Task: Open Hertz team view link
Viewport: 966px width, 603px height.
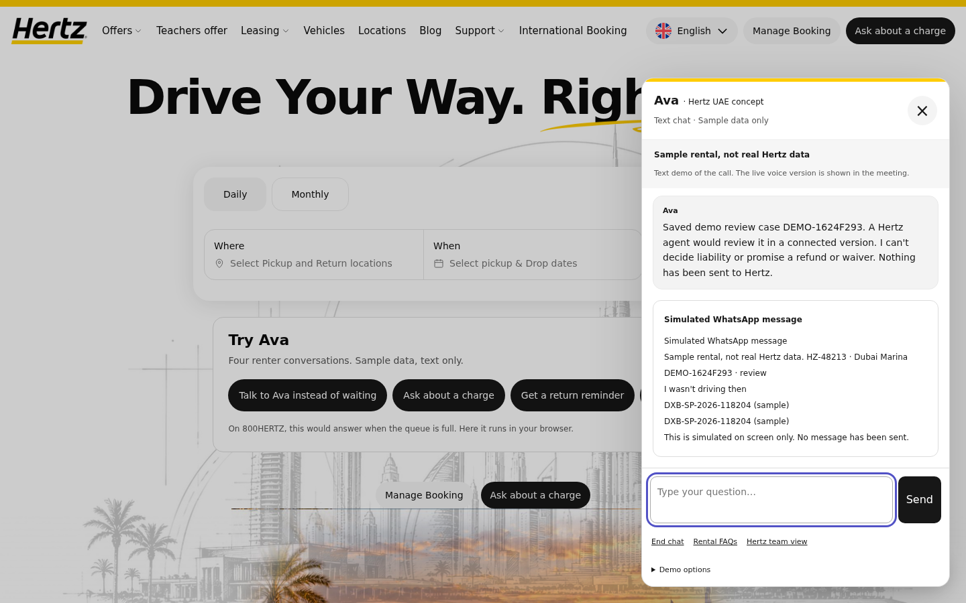Action: pos(777,541)
